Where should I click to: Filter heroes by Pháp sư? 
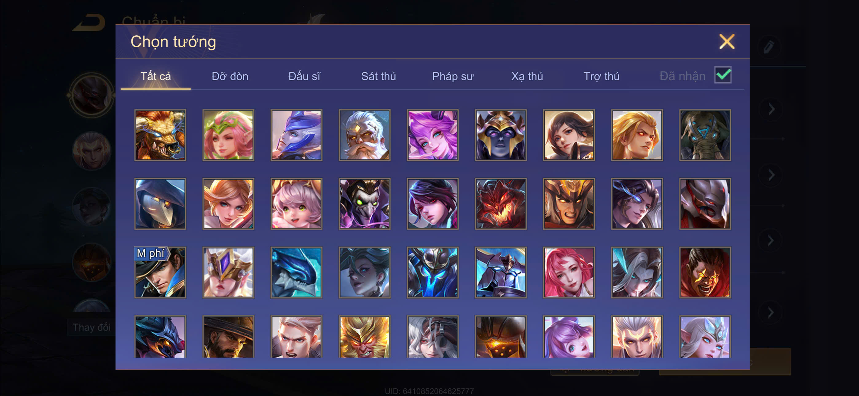pos(453,76)
